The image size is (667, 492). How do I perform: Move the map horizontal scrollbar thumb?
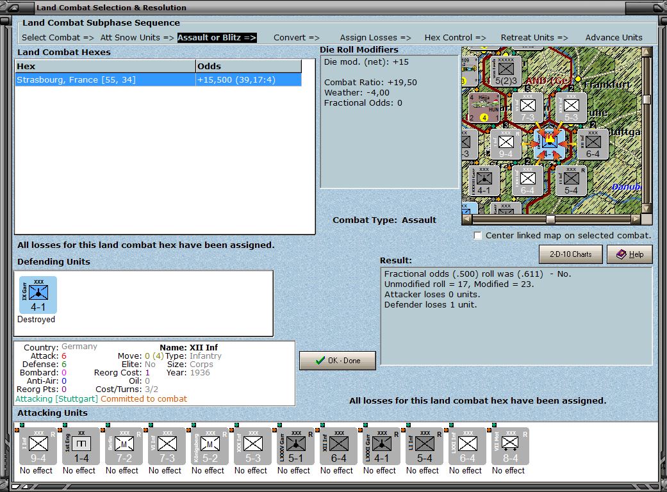click(550, 220)
